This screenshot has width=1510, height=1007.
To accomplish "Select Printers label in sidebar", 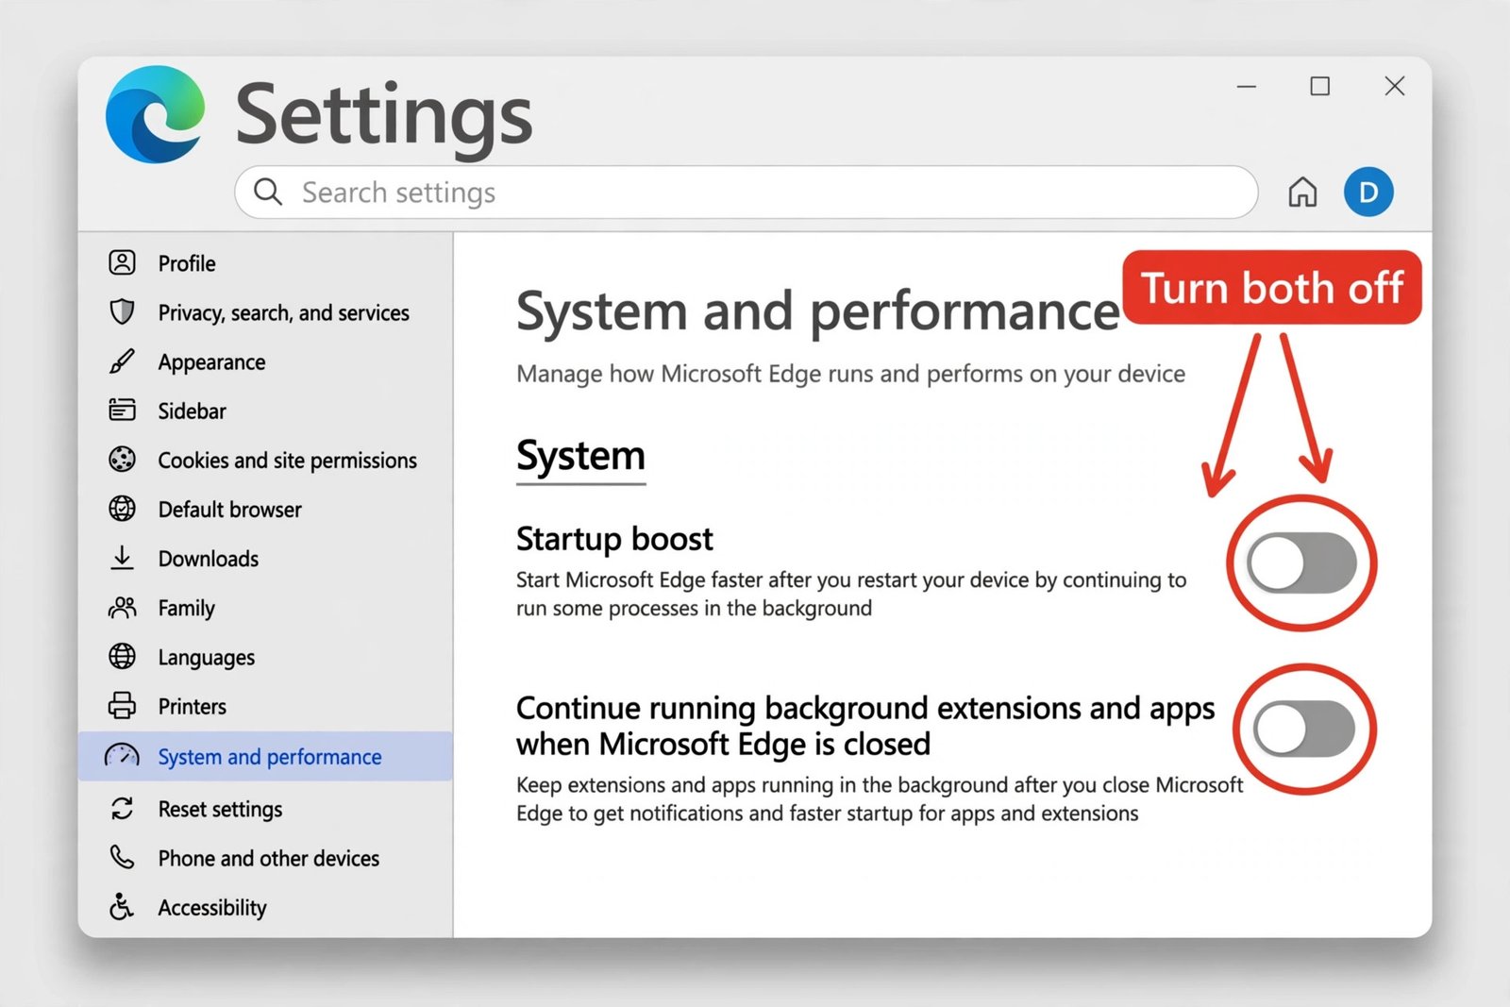I will click(193, 706).
